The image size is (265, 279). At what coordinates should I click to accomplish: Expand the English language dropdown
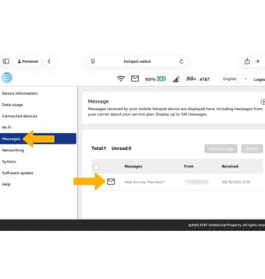235,79
